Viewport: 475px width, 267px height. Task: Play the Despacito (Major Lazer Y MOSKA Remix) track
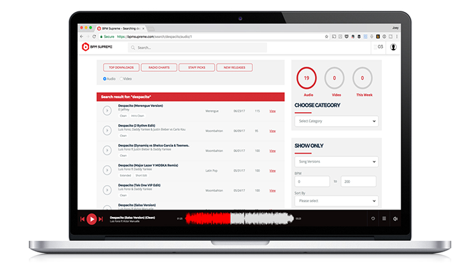(107, 170)
